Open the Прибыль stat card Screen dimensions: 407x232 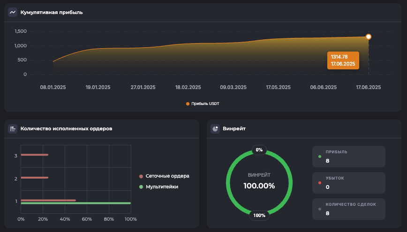click(349, 157)
